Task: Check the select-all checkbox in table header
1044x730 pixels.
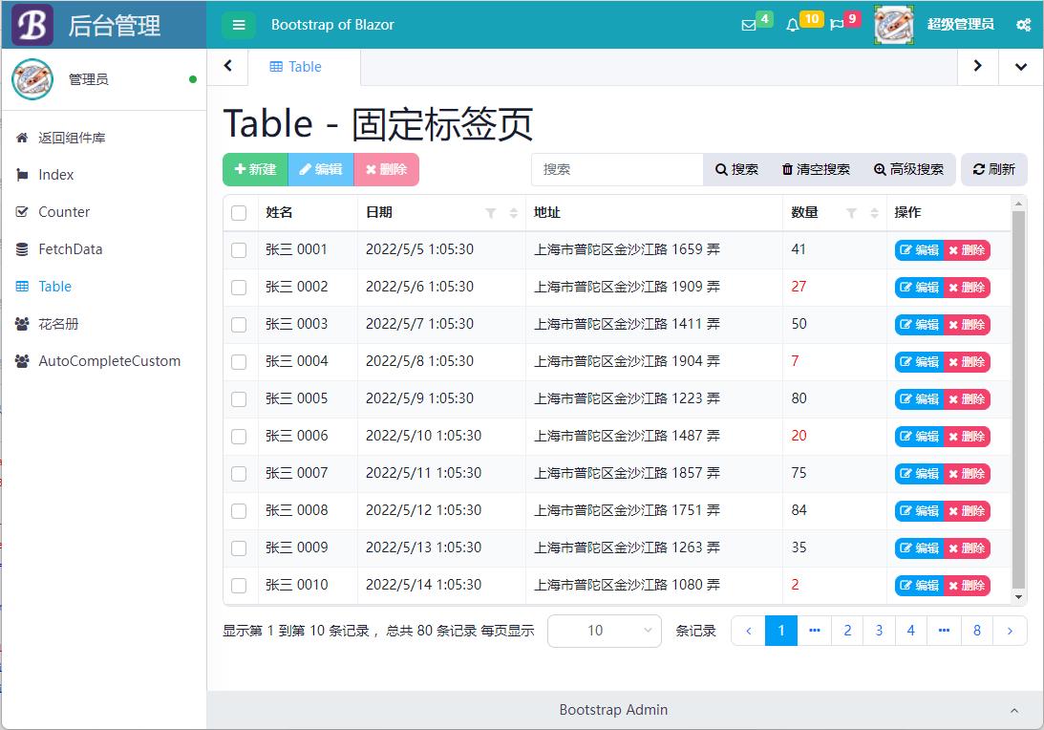Action: [x=240, y=212]
